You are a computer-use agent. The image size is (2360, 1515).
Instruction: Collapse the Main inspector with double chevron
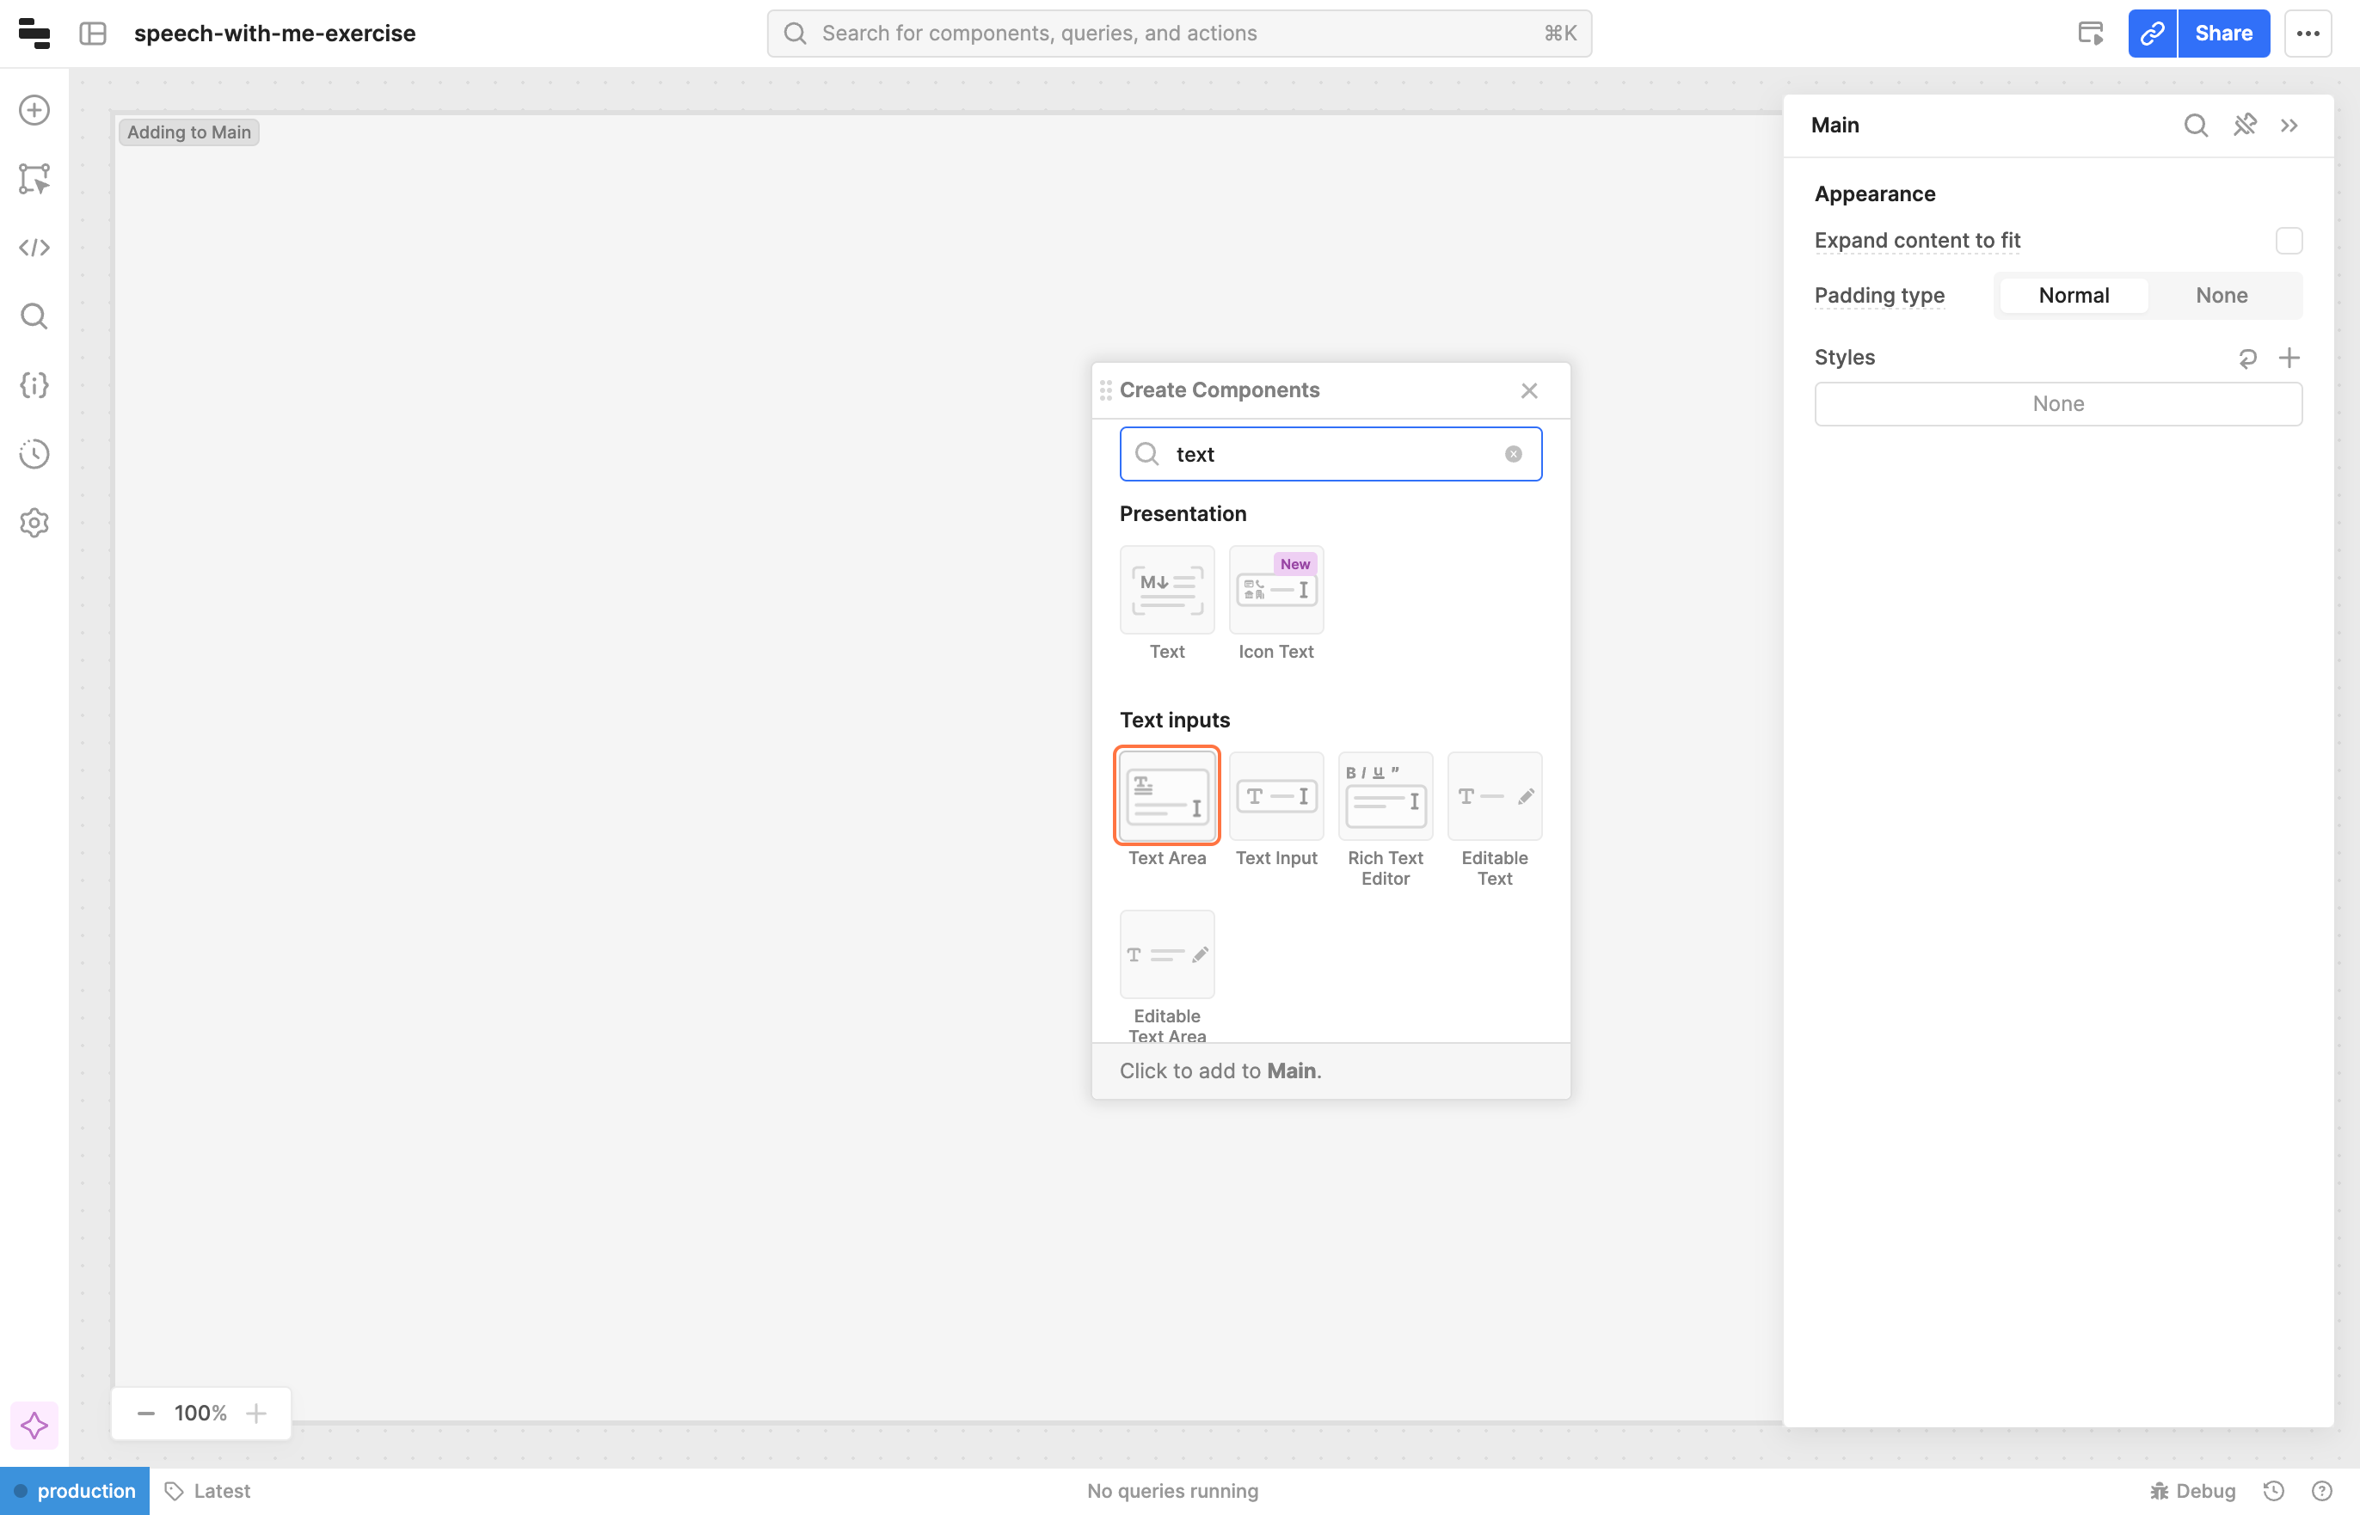2289,125
